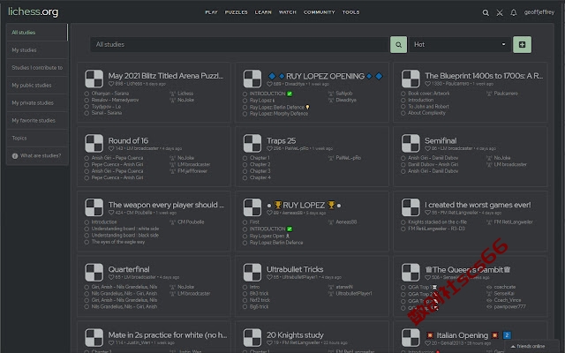Open The weapon every player should study board icon
The height and width of the screenshot is (353, 565).
(94, 208)
